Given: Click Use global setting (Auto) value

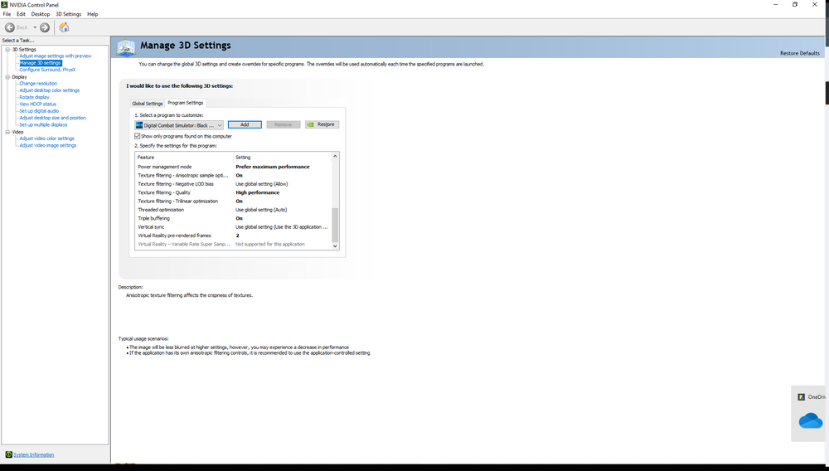Looking at the screenshot, I should pyautogui.click(x=261, y=210).
